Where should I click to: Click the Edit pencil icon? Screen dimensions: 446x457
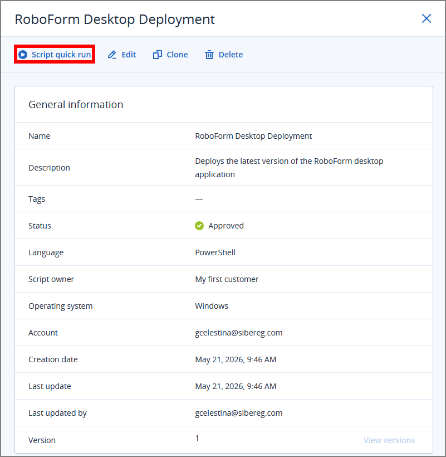[112, 55]
